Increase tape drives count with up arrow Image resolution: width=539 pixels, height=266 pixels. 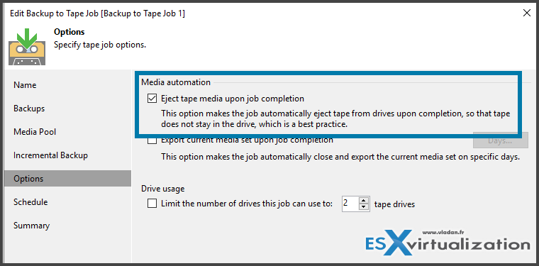[363, 201]
